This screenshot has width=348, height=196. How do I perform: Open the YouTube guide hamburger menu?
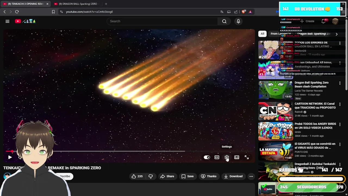[x=7, y=21]
